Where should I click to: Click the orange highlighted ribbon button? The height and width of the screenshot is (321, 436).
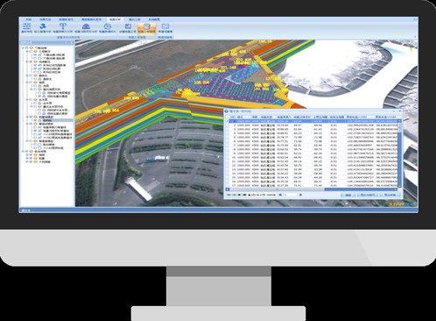tap(146, 28)
